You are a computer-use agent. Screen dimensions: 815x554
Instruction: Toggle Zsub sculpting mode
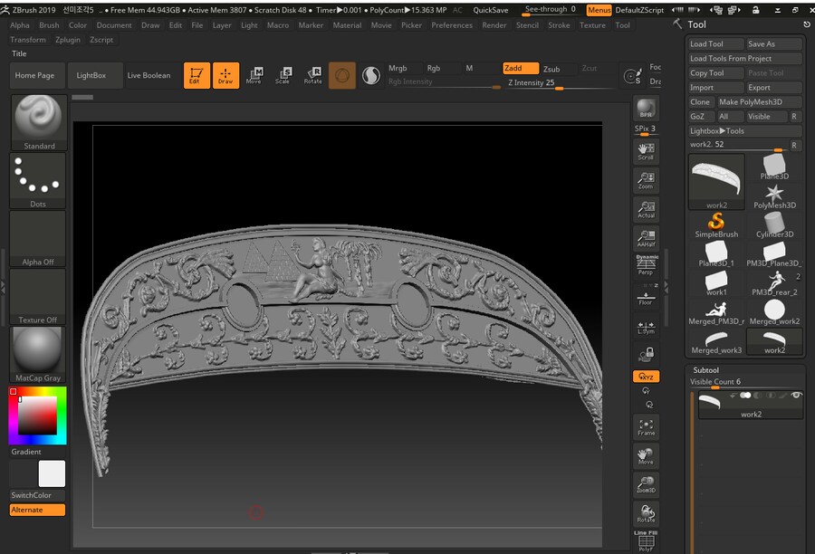[x=551, y=69]
